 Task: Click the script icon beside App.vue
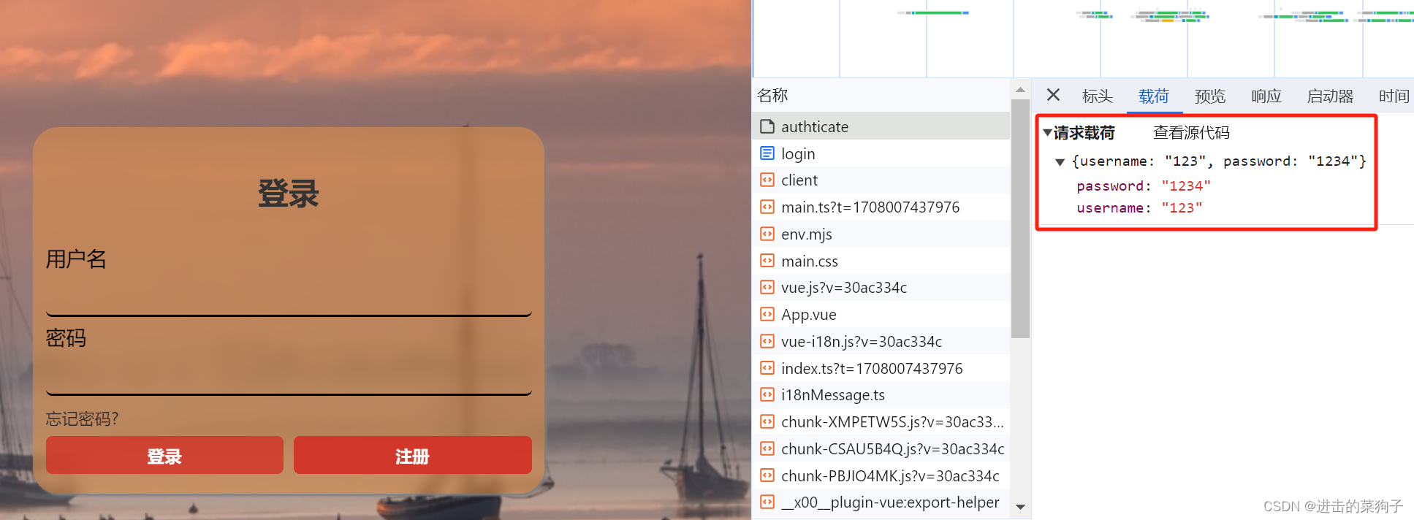767,314
